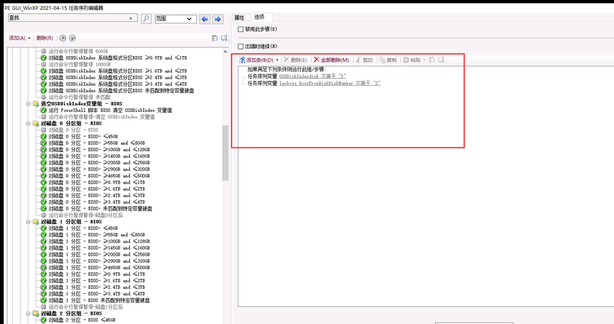Click the 复制 copy button
Screen dimensions: 614x324
click(x=387, y=60)
